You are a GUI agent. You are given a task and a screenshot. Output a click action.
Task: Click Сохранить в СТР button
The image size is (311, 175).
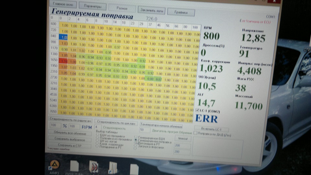tap(69, 145)
